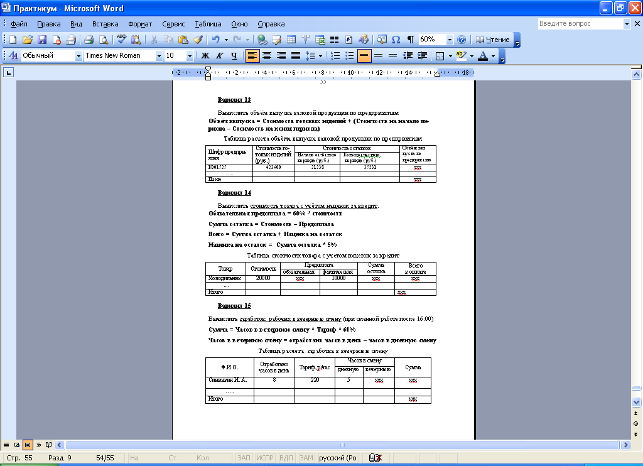Open the zoom 60% dropdown
The image size is (643, 466).
[450, 40]
